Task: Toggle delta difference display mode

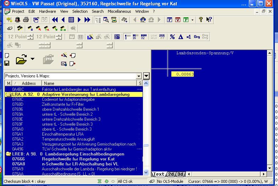Action: (x=181, y=37)
